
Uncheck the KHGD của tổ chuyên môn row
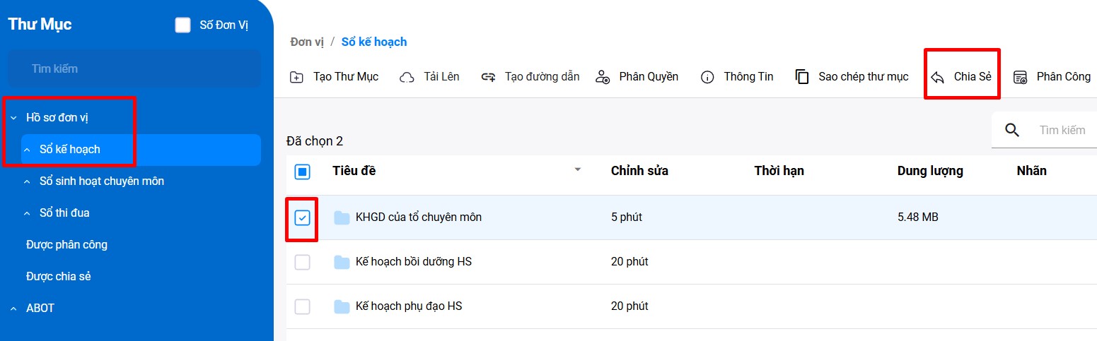point(302,217)
